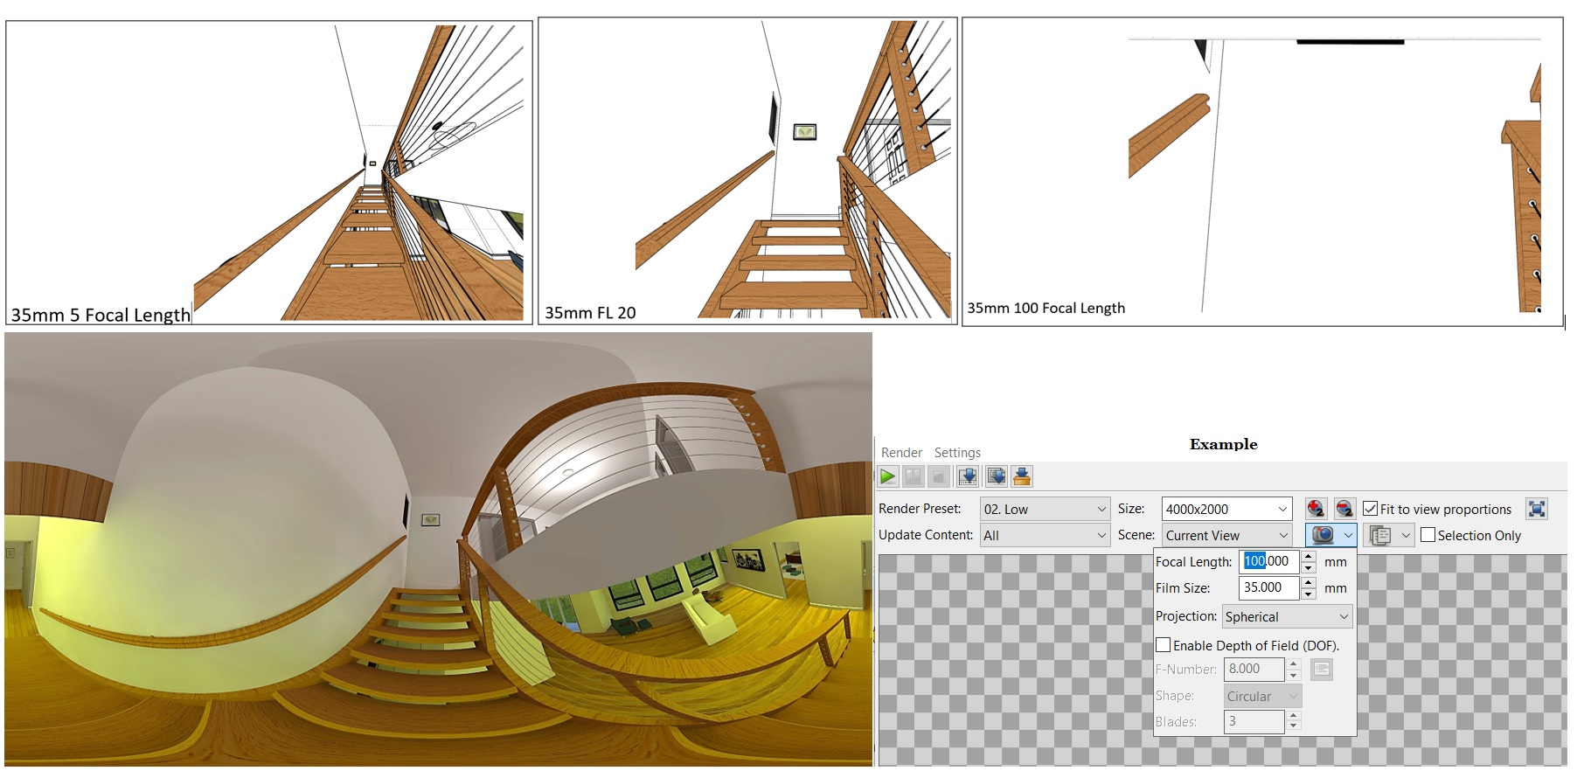
Task: Click the Focal Length input field
Action: click(x=1270, y=561)
